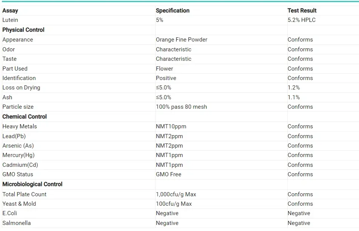Select the Physical Control section heading
Viewport: 359px width, 231px height.
click(x=23, y=30)
